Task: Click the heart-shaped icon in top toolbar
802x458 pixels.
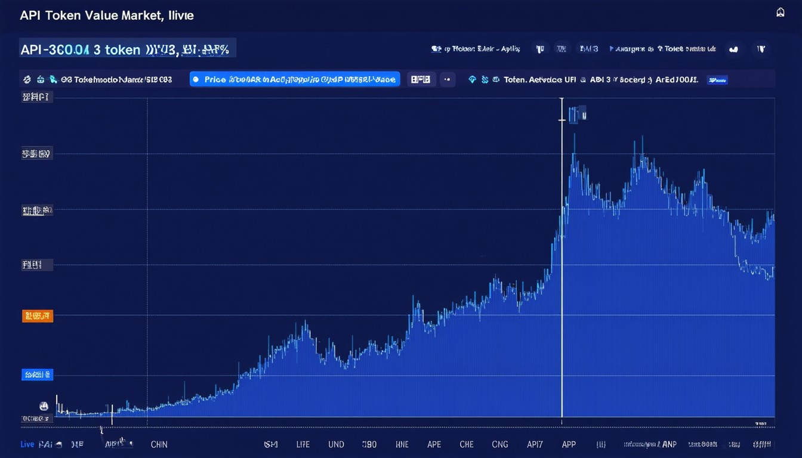Action: [733, 49]
